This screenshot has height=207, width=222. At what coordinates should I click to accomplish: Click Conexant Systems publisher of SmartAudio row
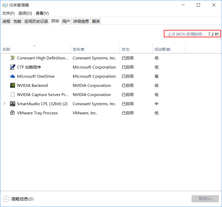(94, 104)
